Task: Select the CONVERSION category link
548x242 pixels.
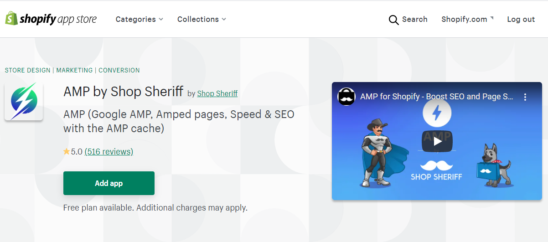Action: point(119,70)
